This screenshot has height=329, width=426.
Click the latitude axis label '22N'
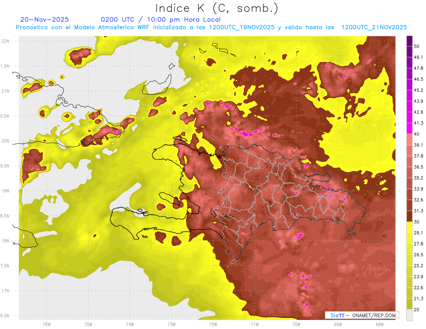pos(6,41)
